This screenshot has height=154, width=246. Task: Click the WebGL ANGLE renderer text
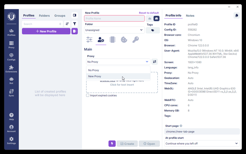pyautogui.click(x=212, y=91)
